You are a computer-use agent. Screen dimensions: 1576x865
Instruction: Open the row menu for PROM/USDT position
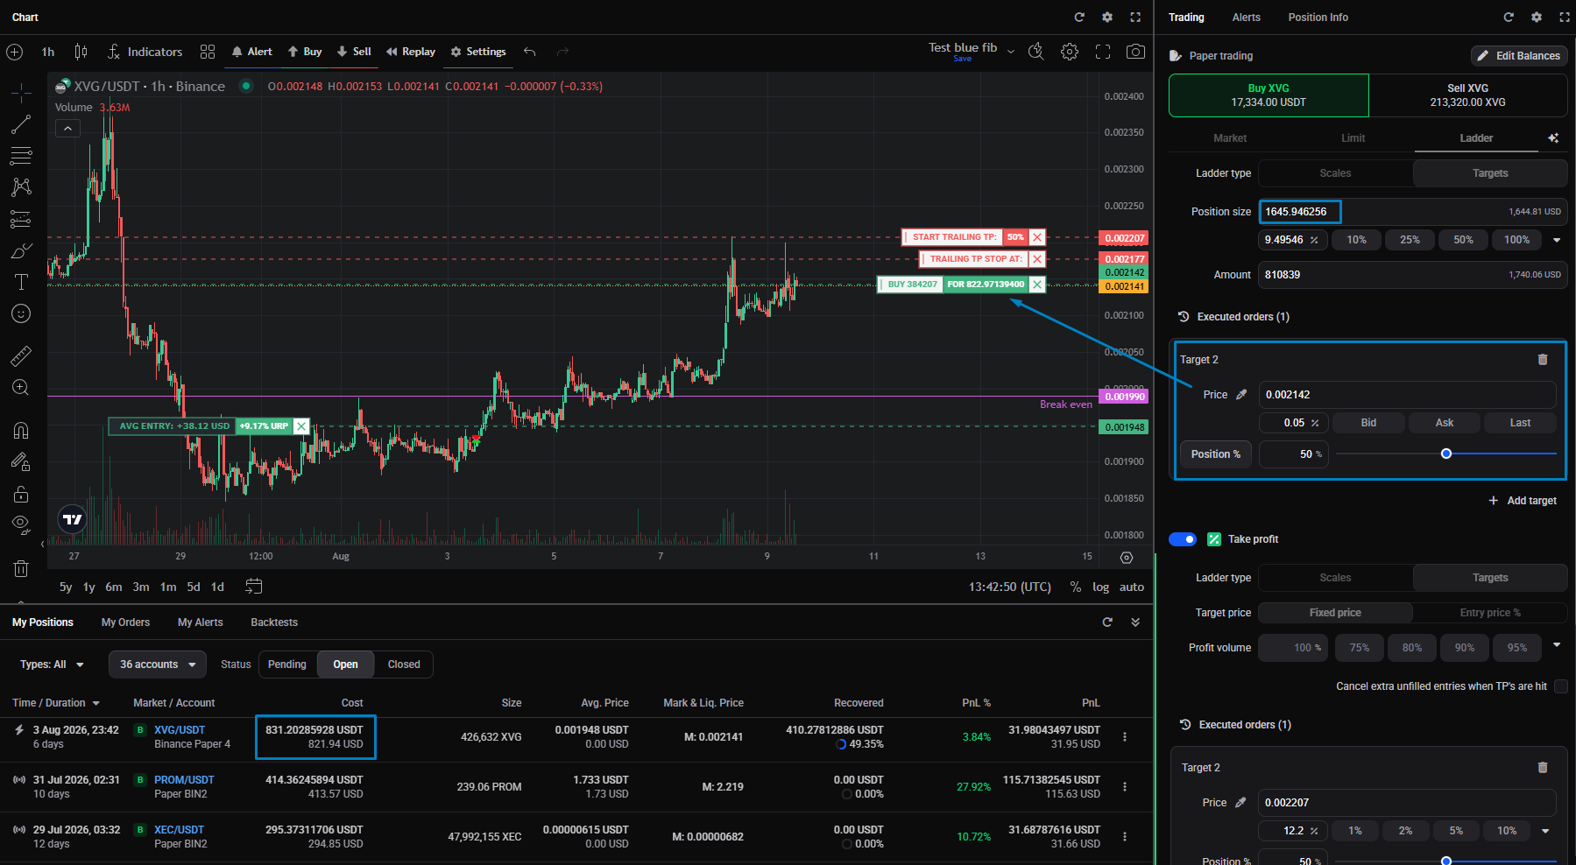point(1125,787)
